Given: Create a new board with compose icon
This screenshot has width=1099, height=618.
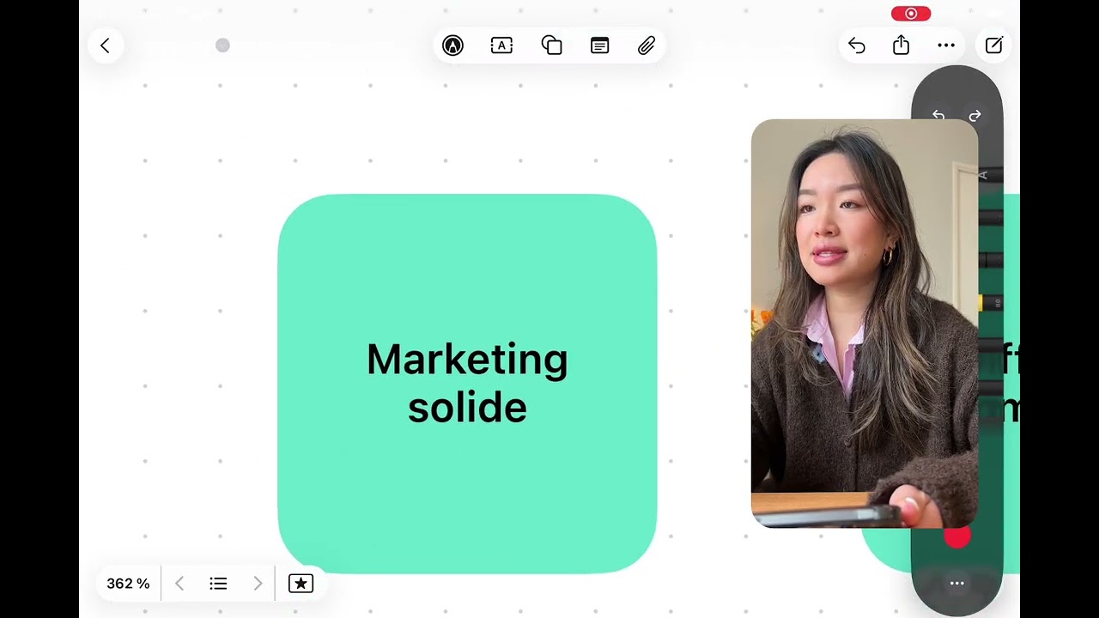Looking at the screenshot, I should coord(993,45).
